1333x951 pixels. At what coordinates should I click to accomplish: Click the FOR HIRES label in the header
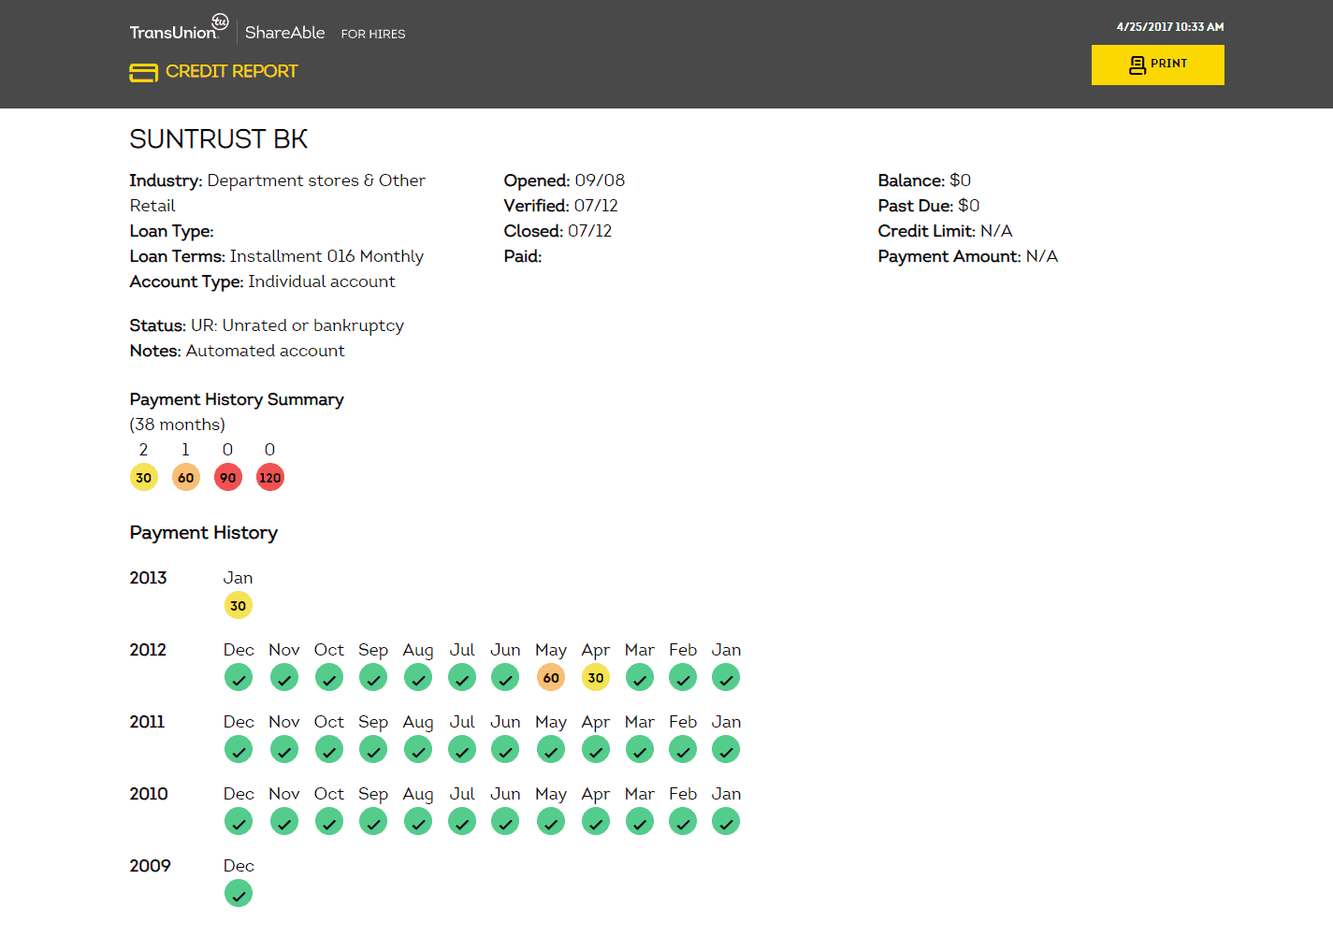pyautogui.click(x=372, y=34)
